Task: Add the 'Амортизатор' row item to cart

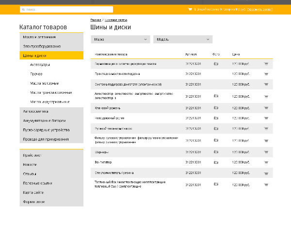Action: point(266,97)
